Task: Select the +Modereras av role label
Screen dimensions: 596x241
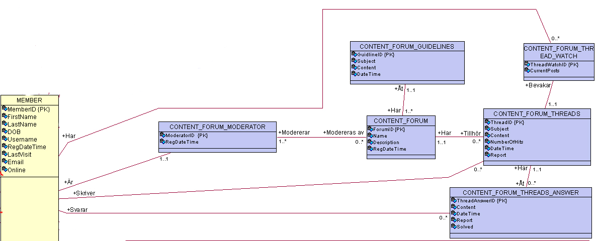Action: 344,133
